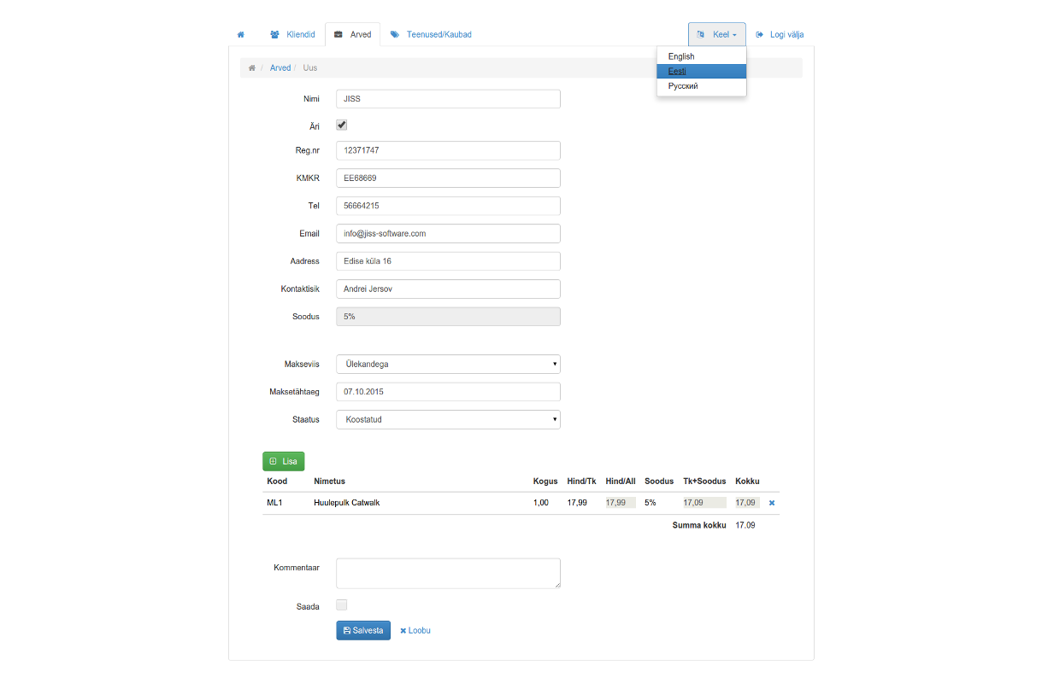Click the Salvesta save button
The width and height of the screenshot is (1042, 683).
click(x=363, y=630)
